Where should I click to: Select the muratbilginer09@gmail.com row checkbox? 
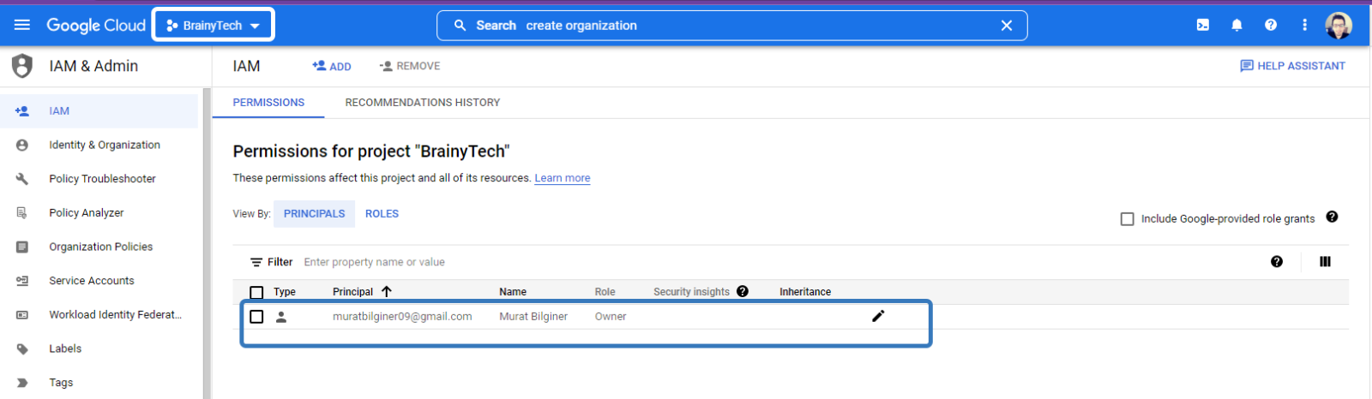point(256,317)
